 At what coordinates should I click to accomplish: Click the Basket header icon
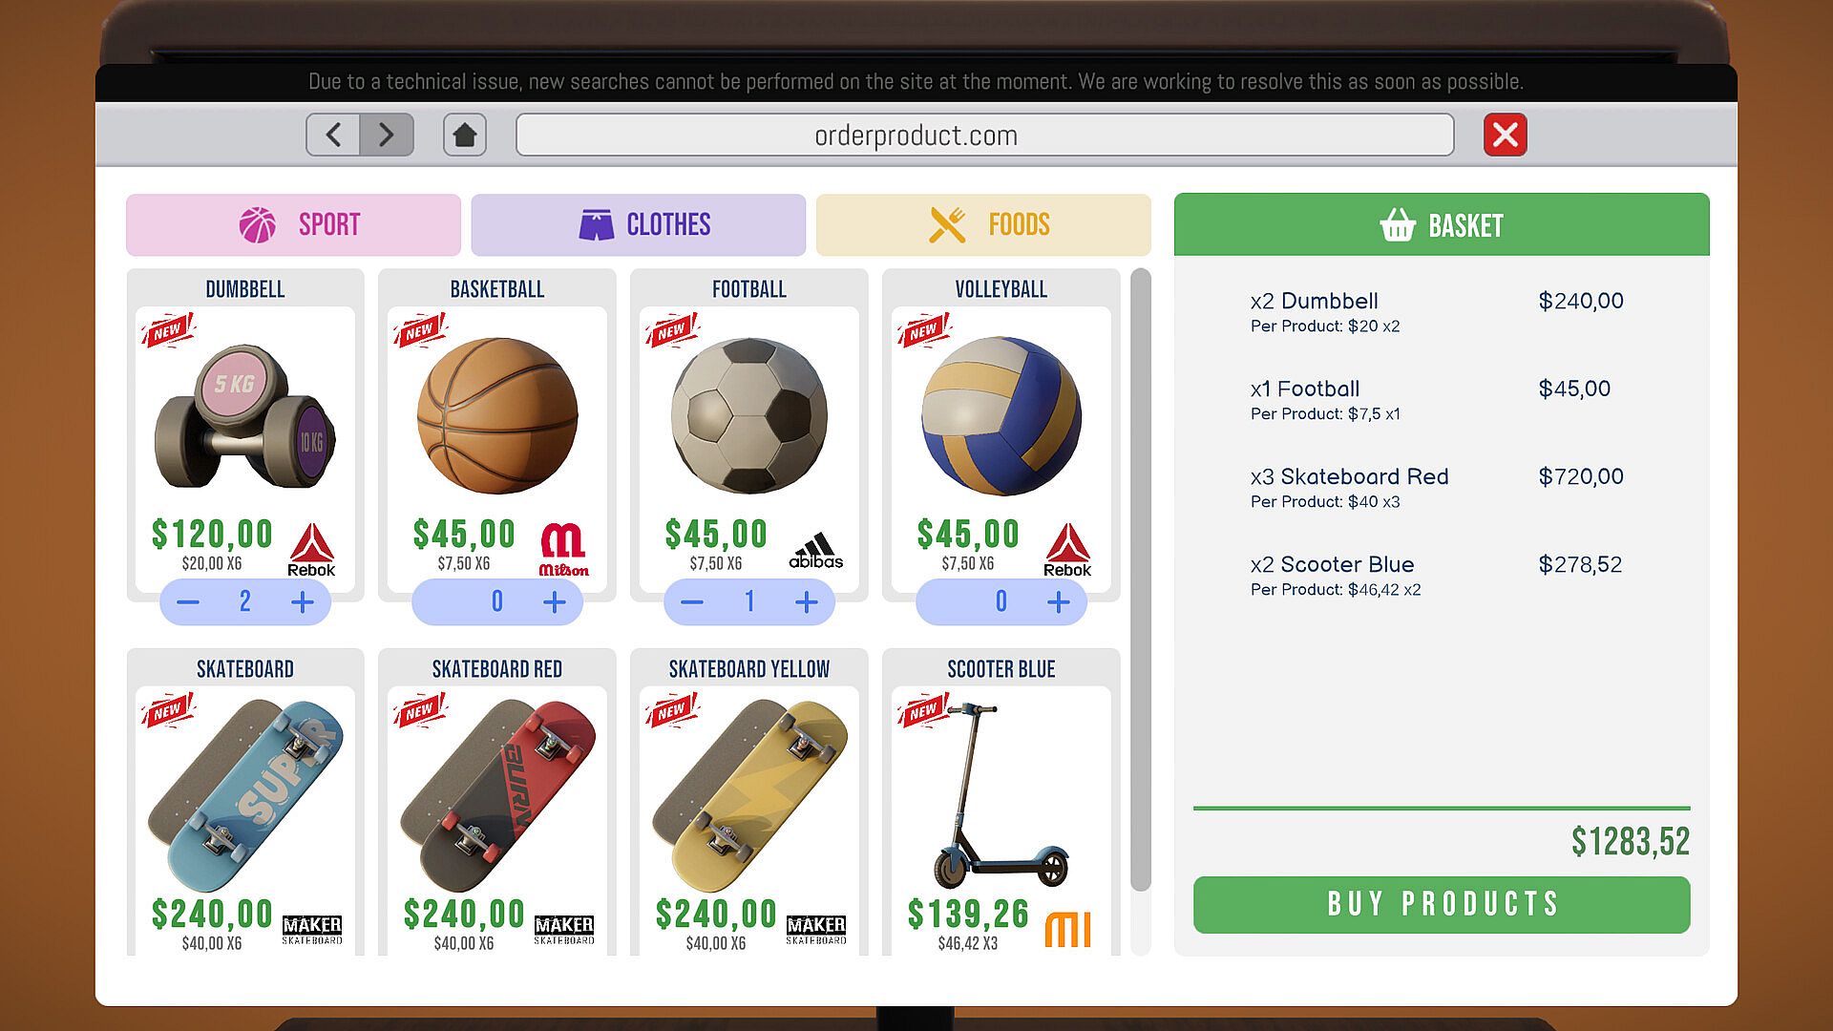[1398, 225]
